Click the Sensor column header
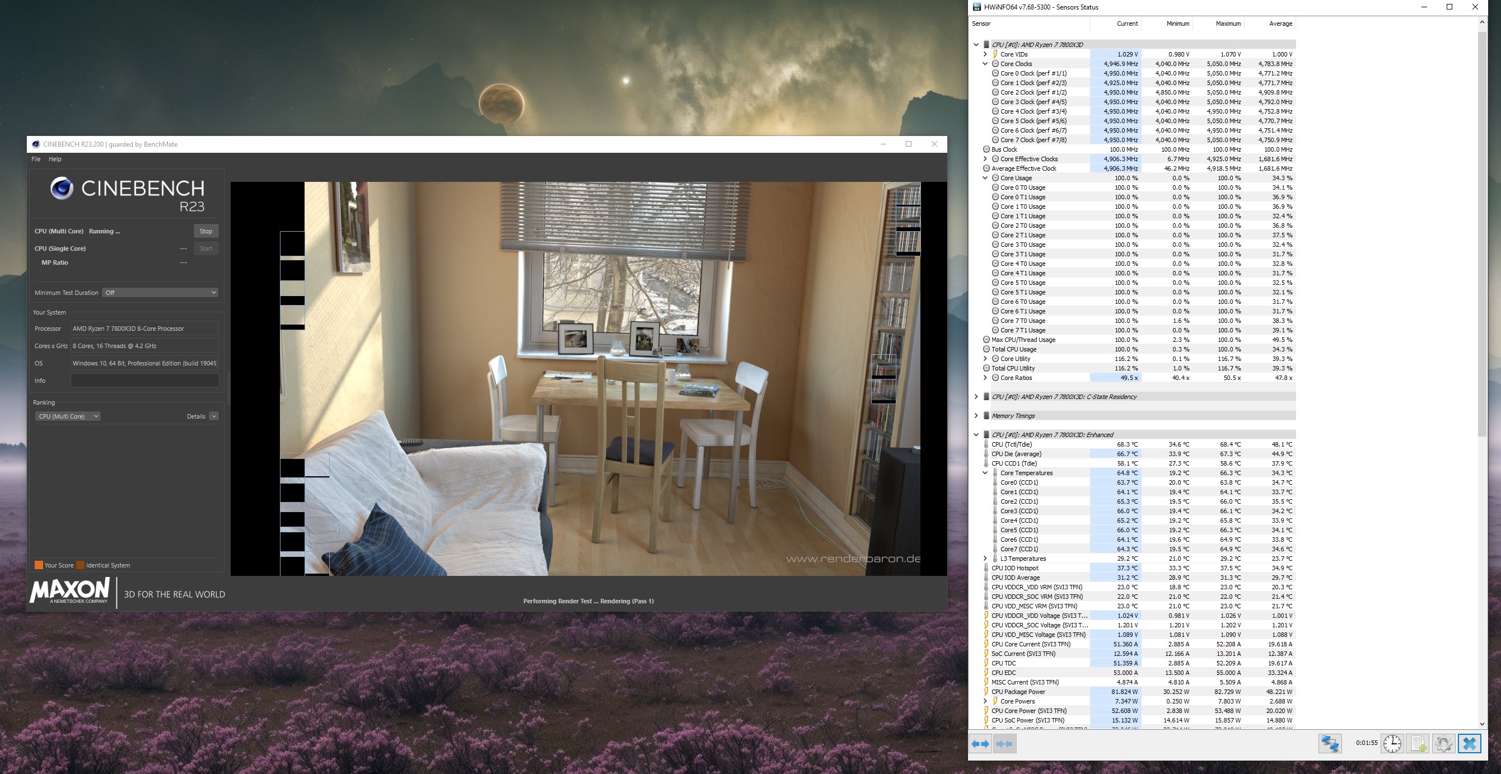Viewport: 1501px width, 774px height. pos(1029,24)
